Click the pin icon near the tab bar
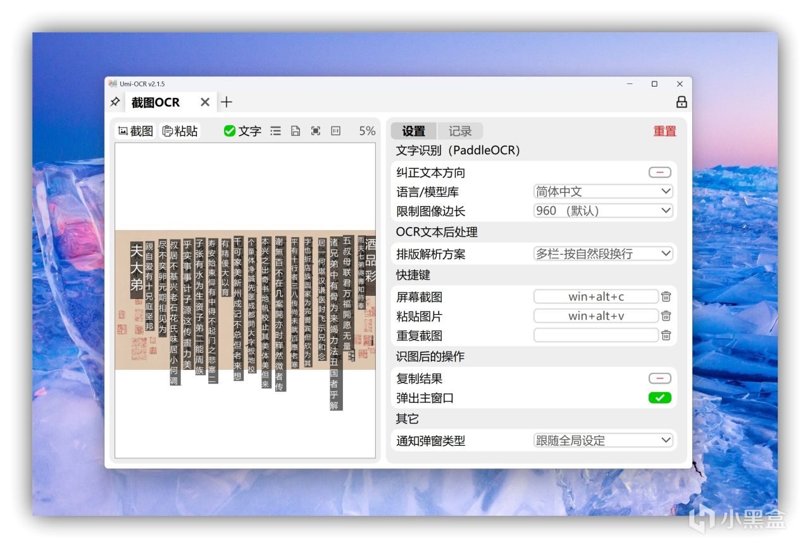The width and height of the screenshot is (810, 548). [115, 102]
